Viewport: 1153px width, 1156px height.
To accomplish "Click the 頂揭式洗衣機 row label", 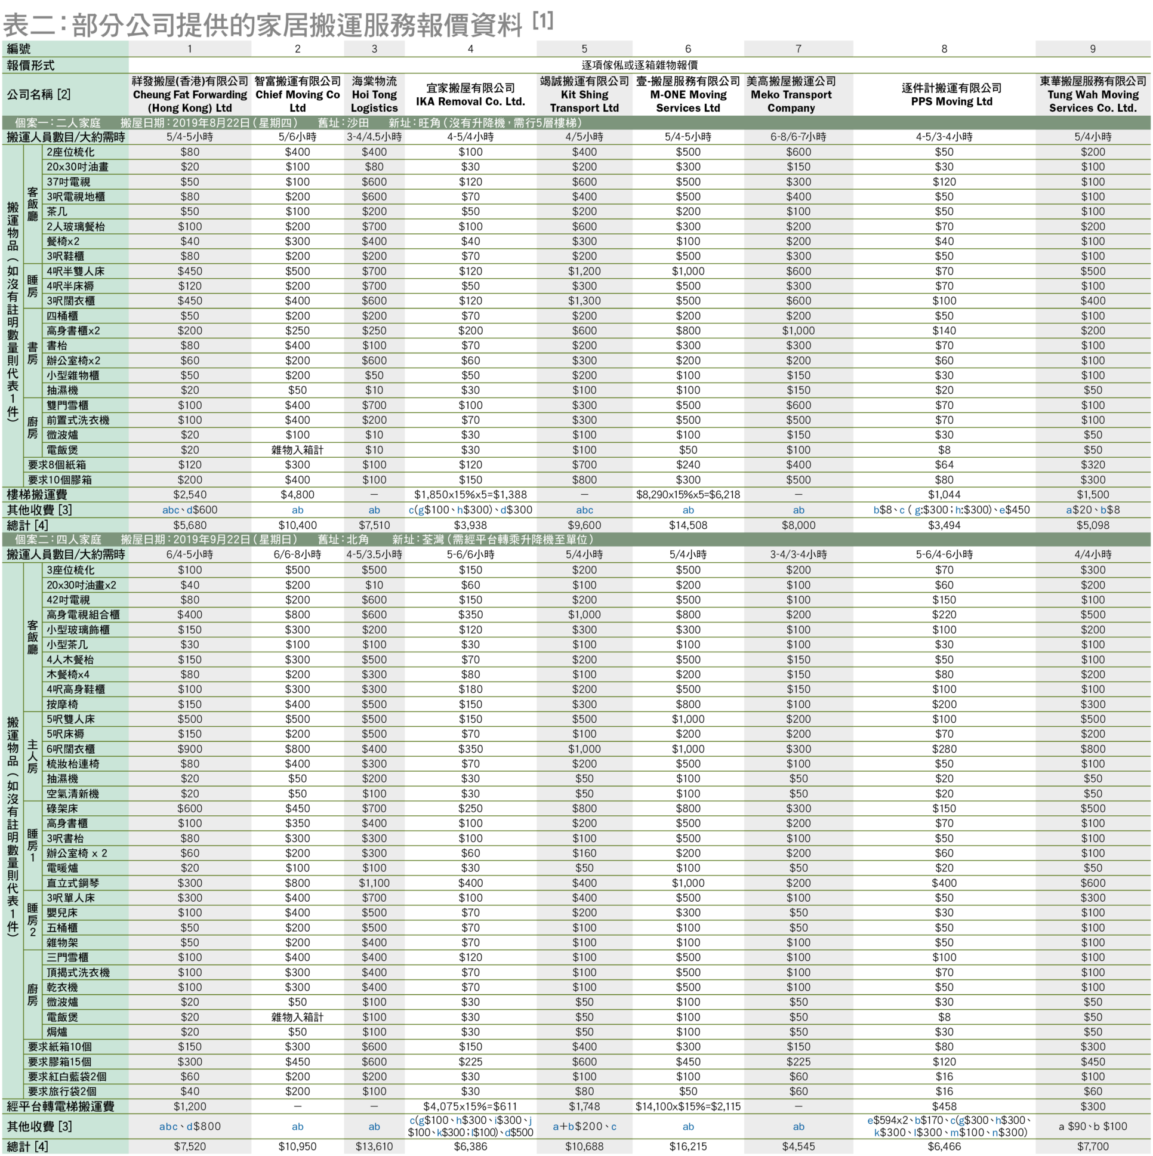I will 78,972.
